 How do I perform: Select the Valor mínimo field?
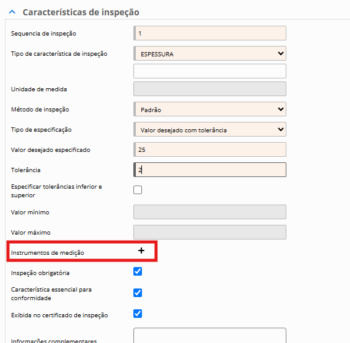click(x=210, y=212)
